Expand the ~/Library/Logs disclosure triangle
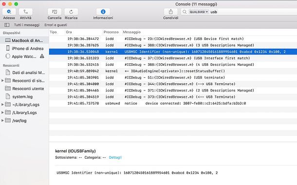The width and height of the screenshot is (297, 185). click(x=2, y=105)
